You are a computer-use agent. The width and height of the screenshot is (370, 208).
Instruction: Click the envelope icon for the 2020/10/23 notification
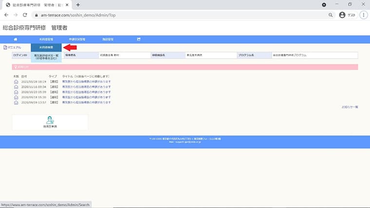16,92
